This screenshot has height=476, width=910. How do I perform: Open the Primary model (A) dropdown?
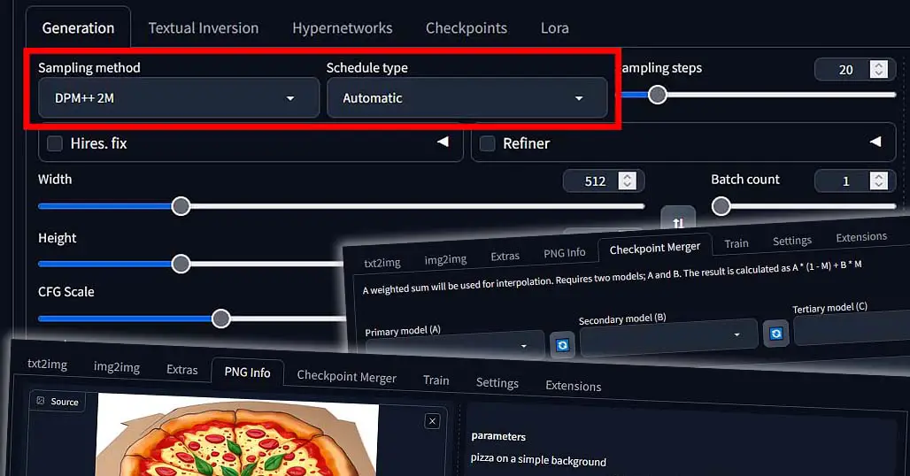point(454,346)
